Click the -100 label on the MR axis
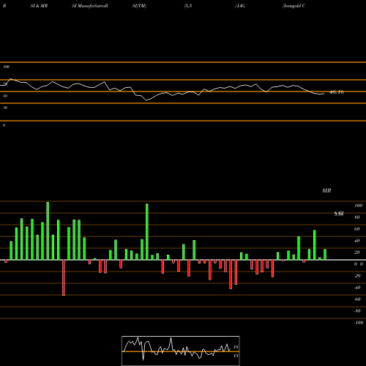This screenshot has height=366, width=366. point(359,323)
